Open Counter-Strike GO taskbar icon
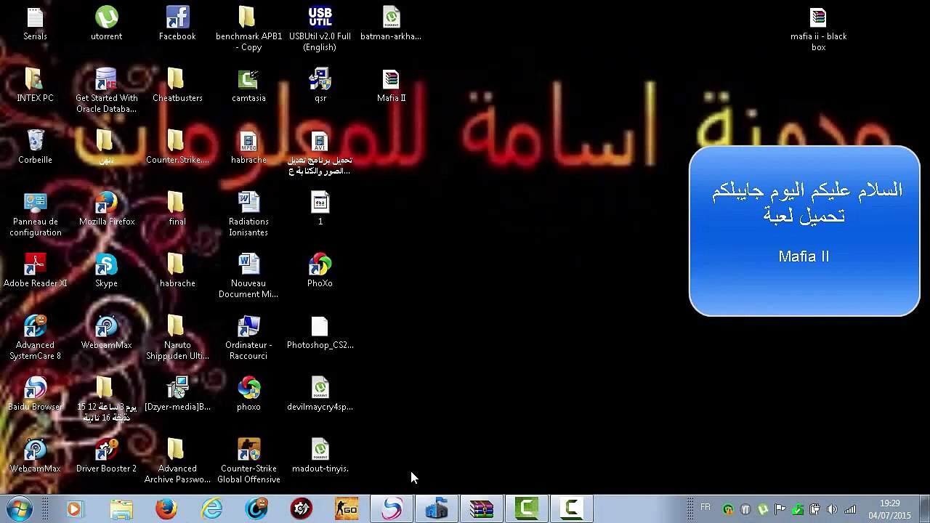Image resolution: width=930 pixels, height=523 pixels. click(347, 509)
